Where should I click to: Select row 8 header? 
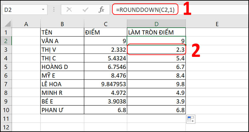[x=6, y=93]
